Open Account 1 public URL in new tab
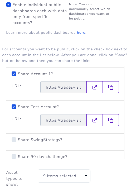 [95, 87]
